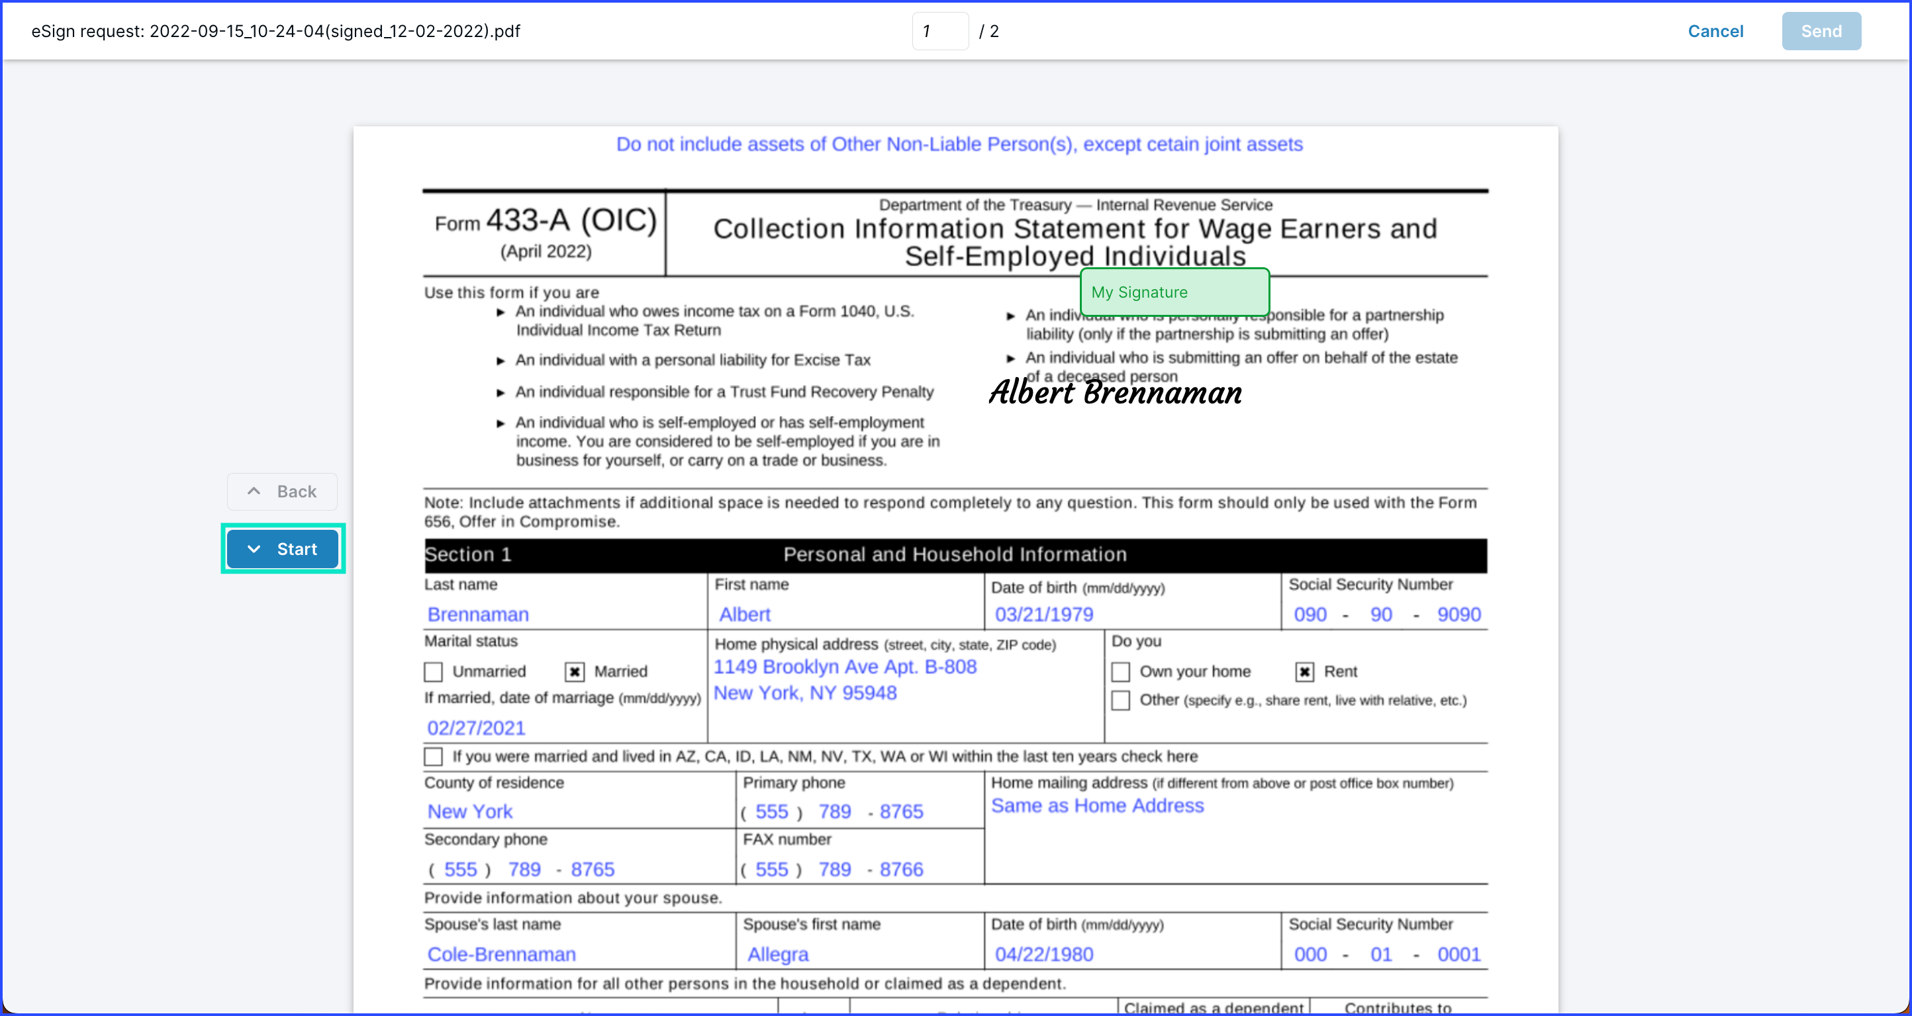1912x1016 pixels.
Task: Click the page number input field
Action: pyautogui.click(x=939, y=31)
